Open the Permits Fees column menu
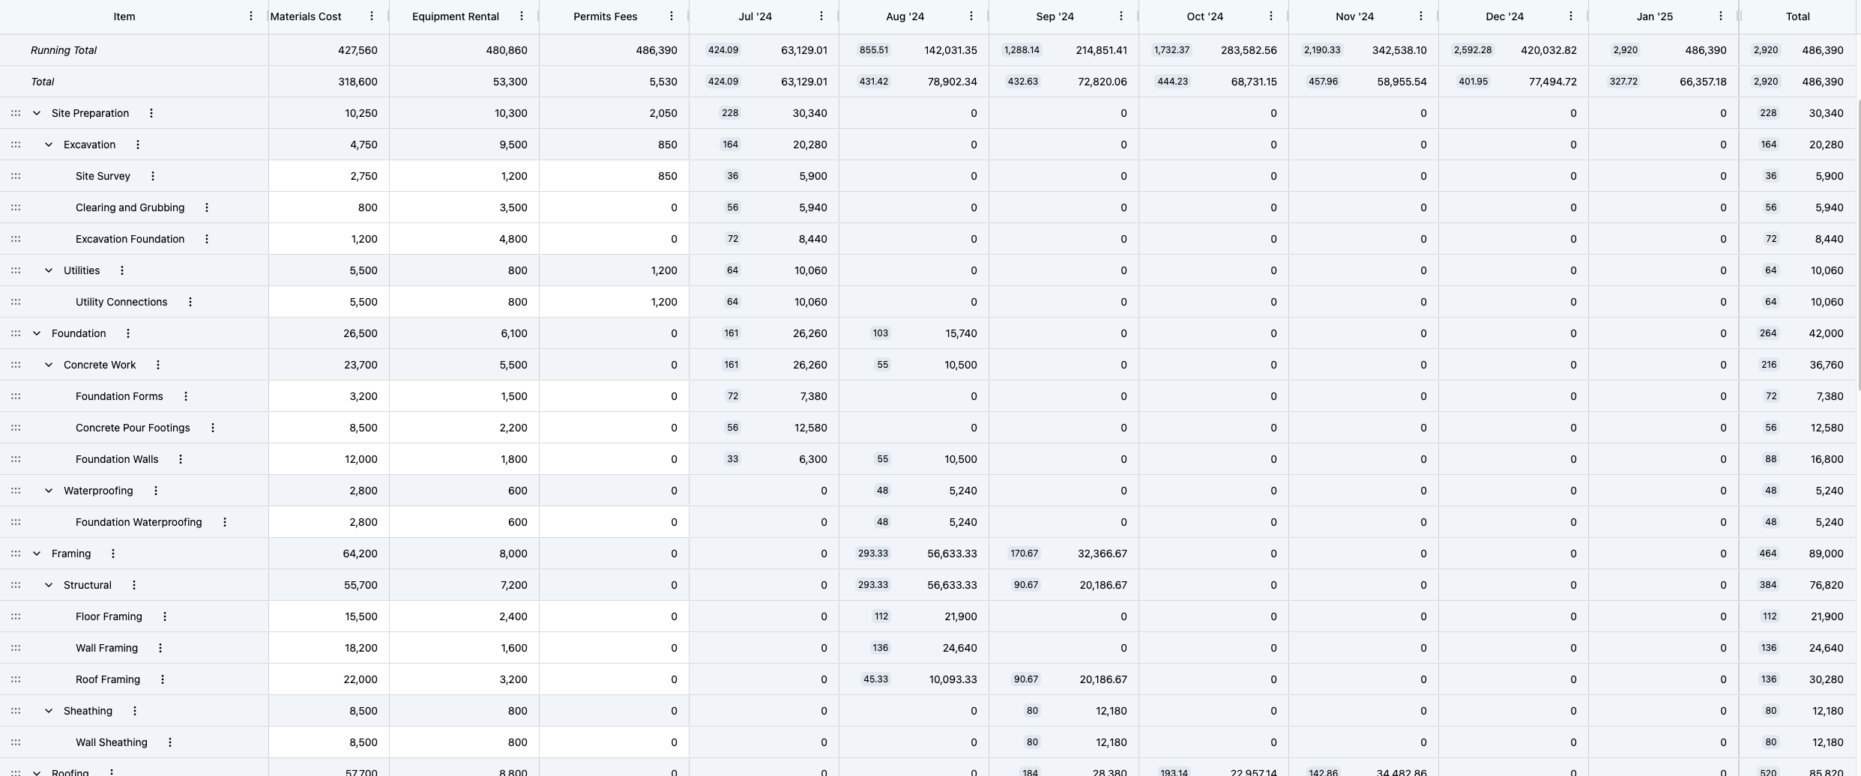 (672, 16)
